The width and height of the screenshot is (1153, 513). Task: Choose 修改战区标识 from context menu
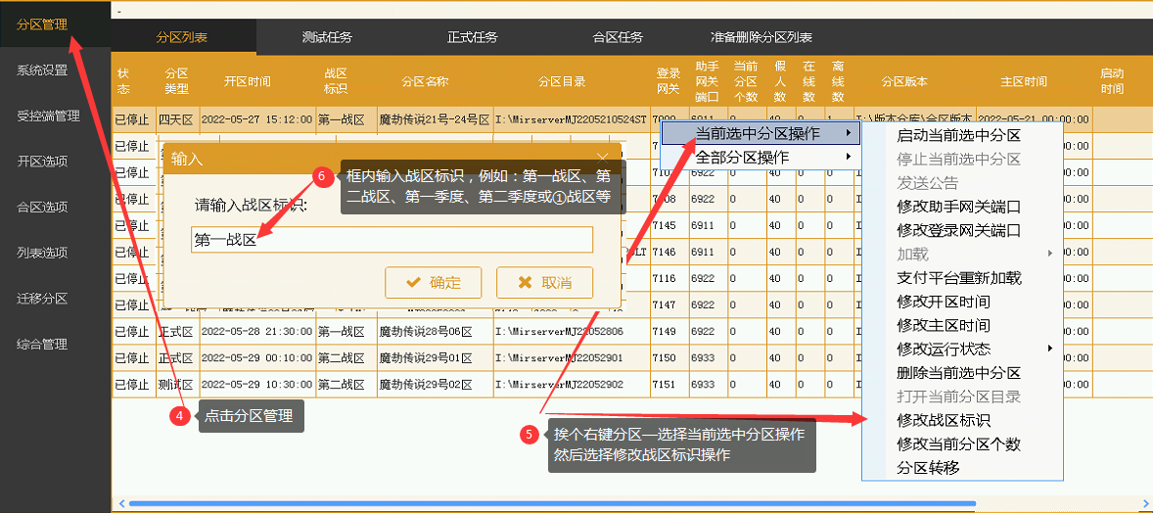[944, 420]
